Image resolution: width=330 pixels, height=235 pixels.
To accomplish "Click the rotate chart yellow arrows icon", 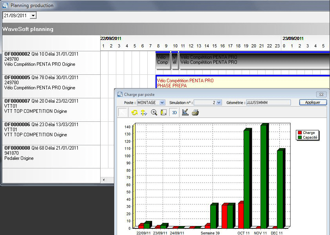I will [134, 113].
